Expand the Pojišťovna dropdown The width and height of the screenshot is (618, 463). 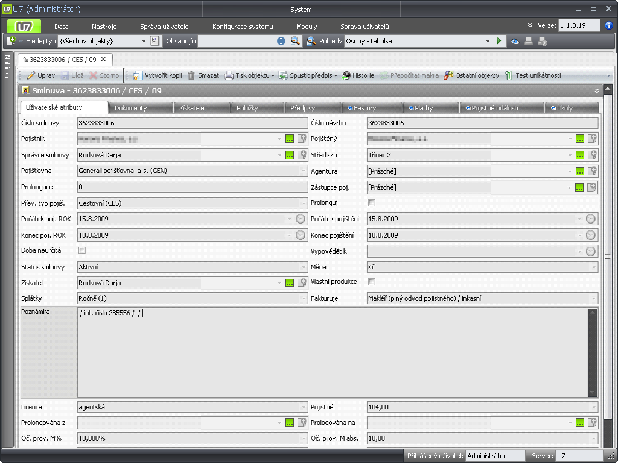click(x=304, y=171)
